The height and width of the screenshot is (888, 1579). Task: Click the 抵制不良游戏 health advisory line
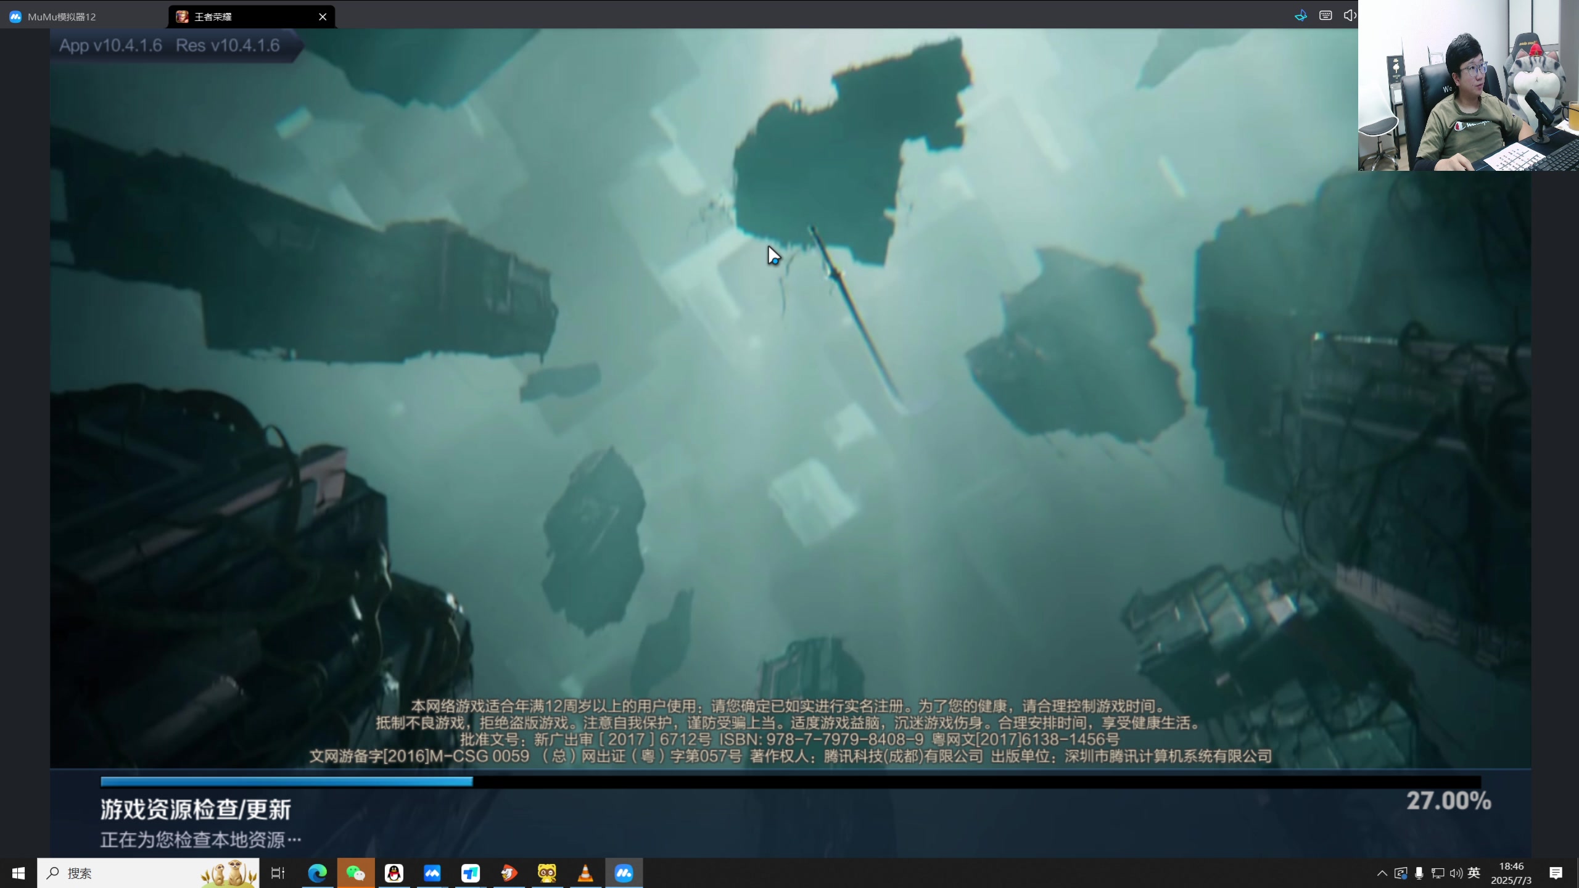point(789,723)
